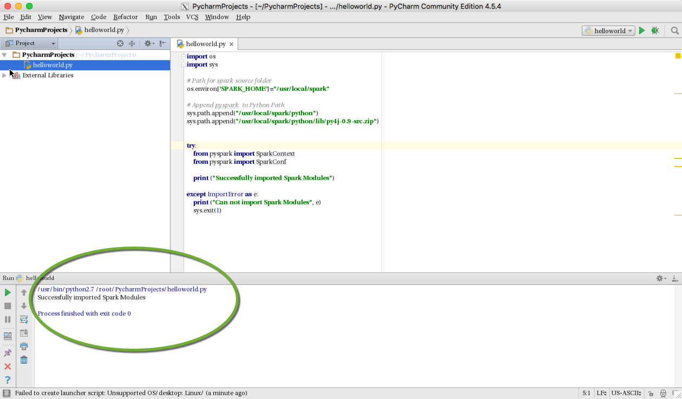Expand the External Libraries node

pyautogui.click(x=4, y=75)
